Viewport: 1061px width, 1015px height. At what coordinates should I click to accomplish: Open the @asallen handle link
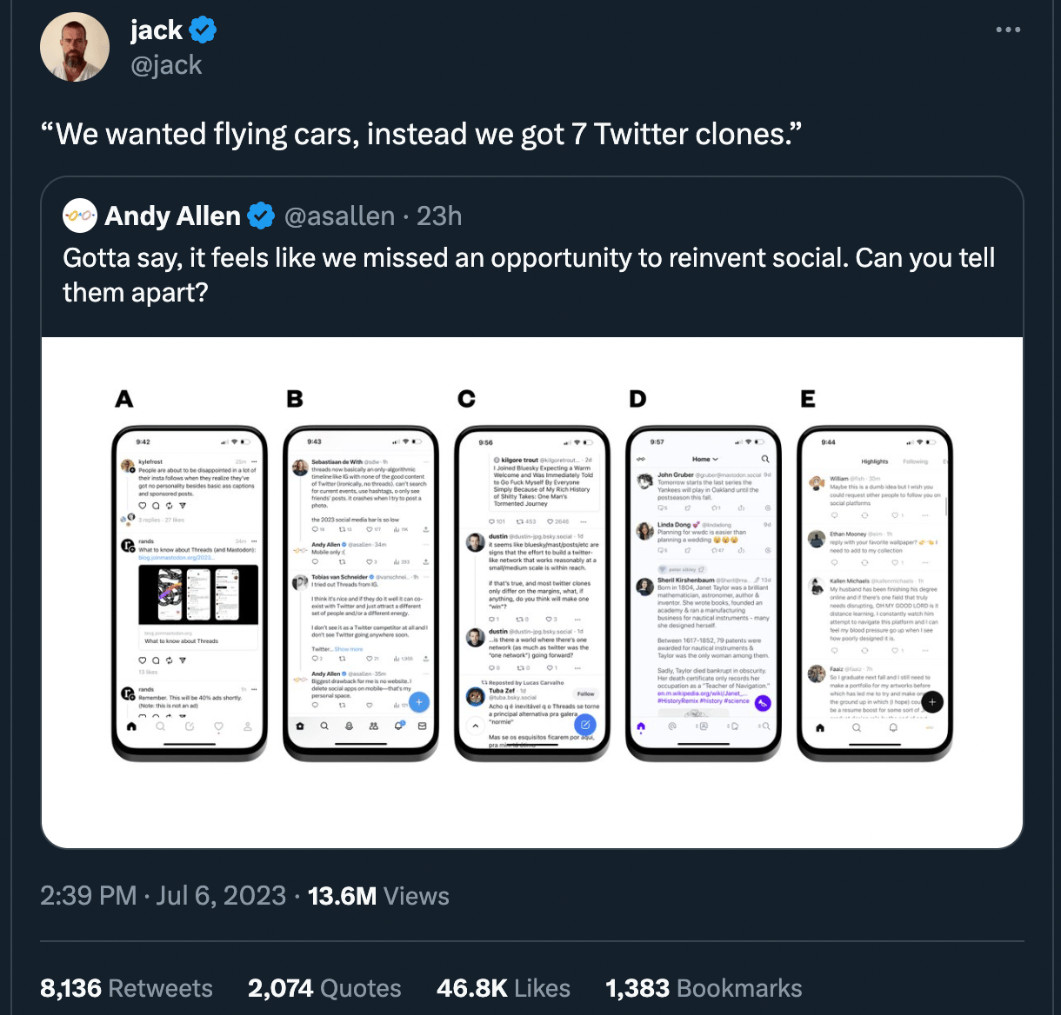pyautogui.click(x=339, y=216)
